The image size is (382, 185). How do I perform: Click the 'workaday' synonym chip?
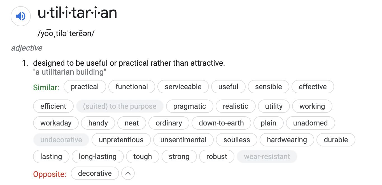(56, 123)
